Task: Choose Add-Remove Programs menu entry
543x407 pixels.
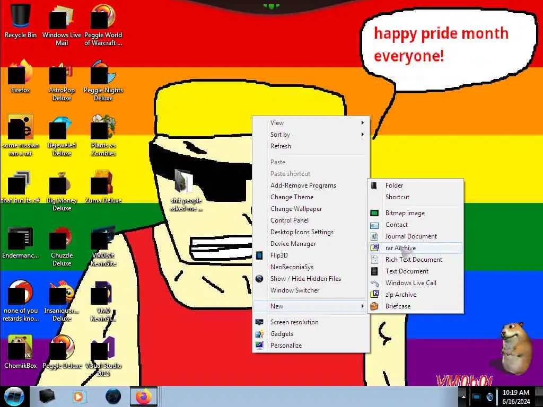Action: coord(312,185)
